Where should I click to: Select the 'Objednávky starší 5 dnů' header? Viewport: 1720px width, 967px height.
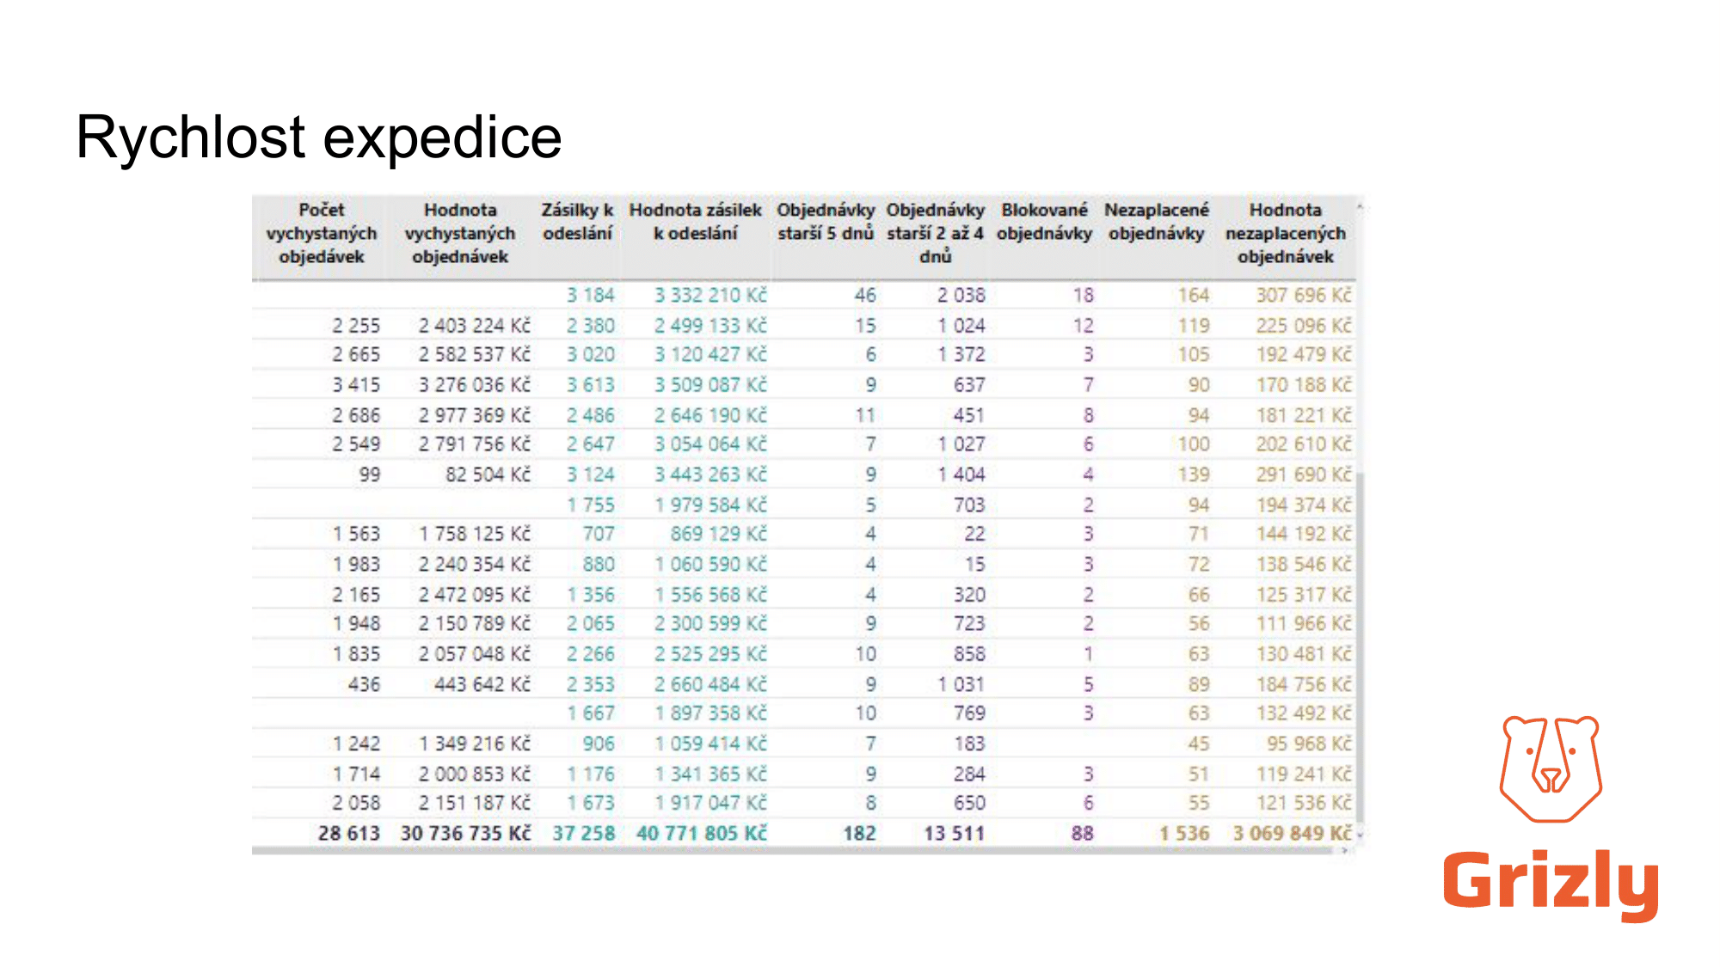point(826,222)
